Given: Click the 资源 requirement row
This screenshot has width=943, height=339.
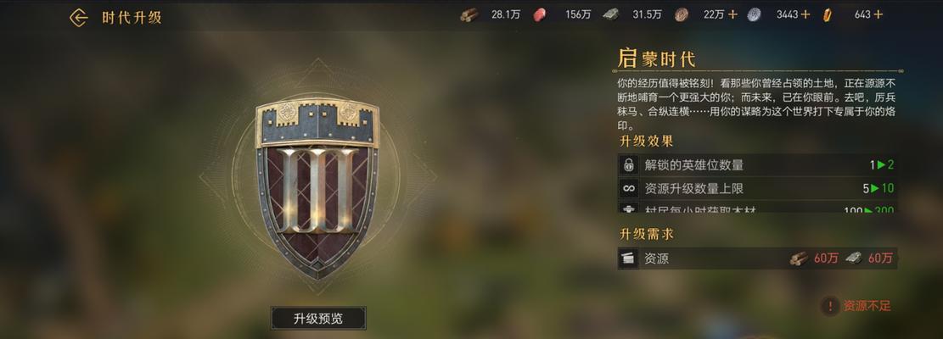Looking at the screenshot, I should pyautogui.click(x=758, y=258).
